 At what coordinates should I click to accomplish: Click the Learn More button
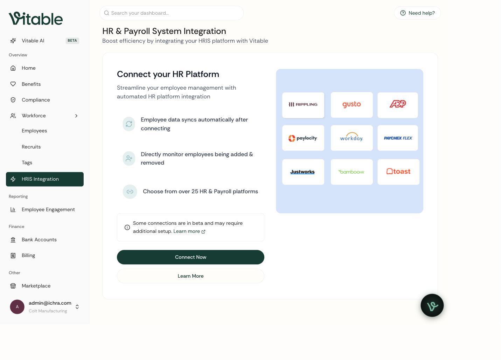click(190, 276)
